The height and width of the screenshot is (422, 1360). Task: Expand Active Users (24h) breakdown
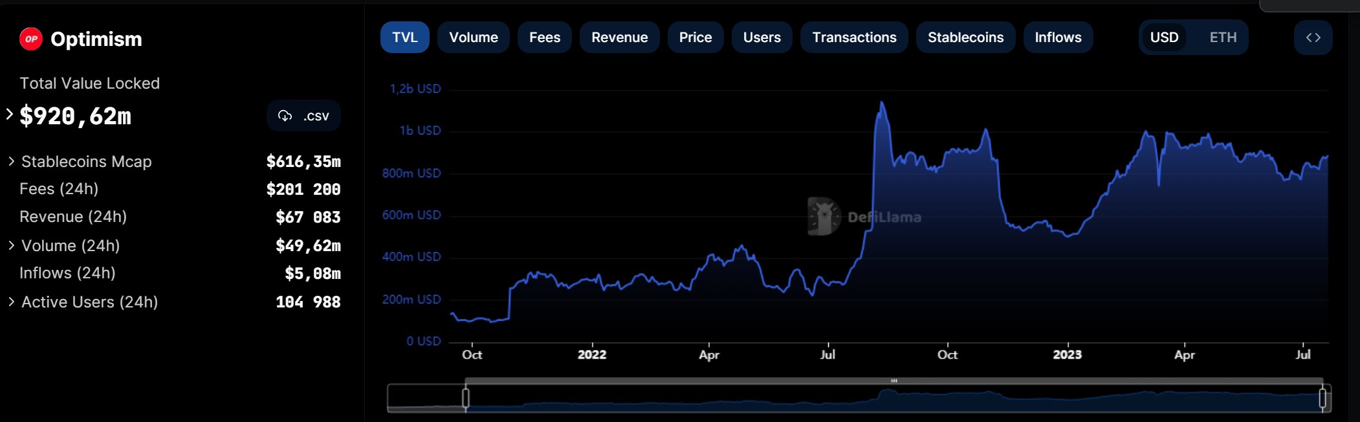pyautogui.click(x=11, y=302)
